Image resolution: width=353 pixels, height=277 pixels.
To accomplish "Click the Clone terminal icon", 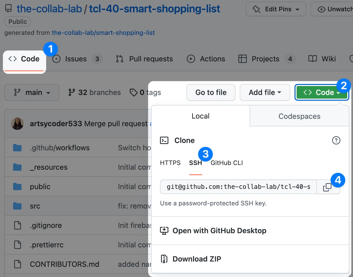I will tap(164, 140).
